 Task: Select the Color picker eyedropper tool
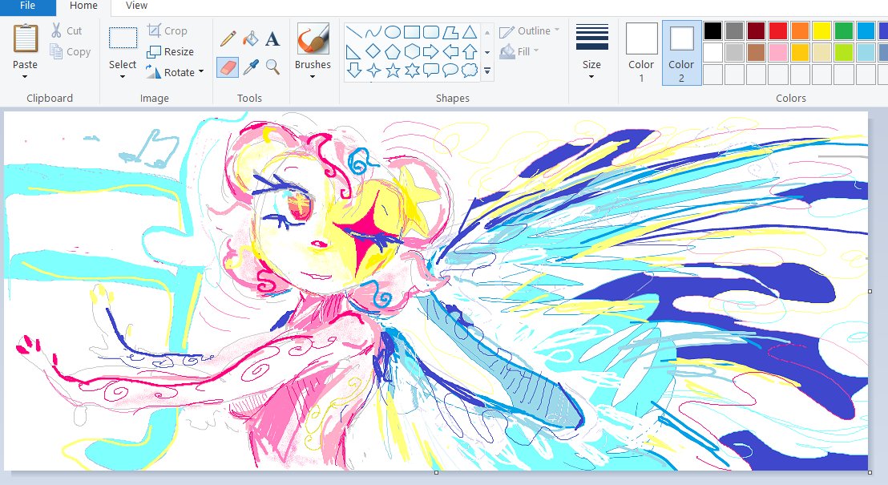point(250,67)
